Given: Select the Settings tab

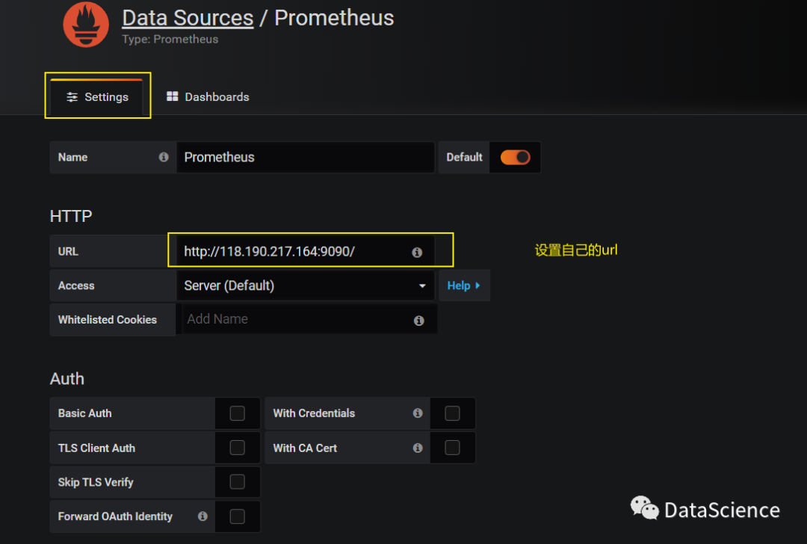Looking at the screenshot, I should click(97, 97).
